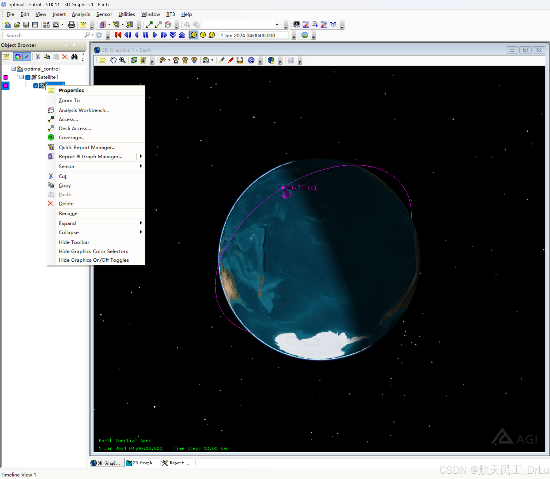Click the magenta Satellite1 color swatch

5,77
